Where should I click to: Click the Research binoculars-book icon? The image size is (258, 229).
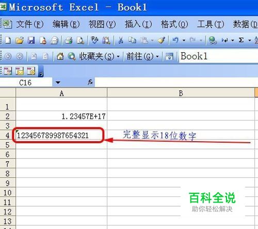coord(106,40)
